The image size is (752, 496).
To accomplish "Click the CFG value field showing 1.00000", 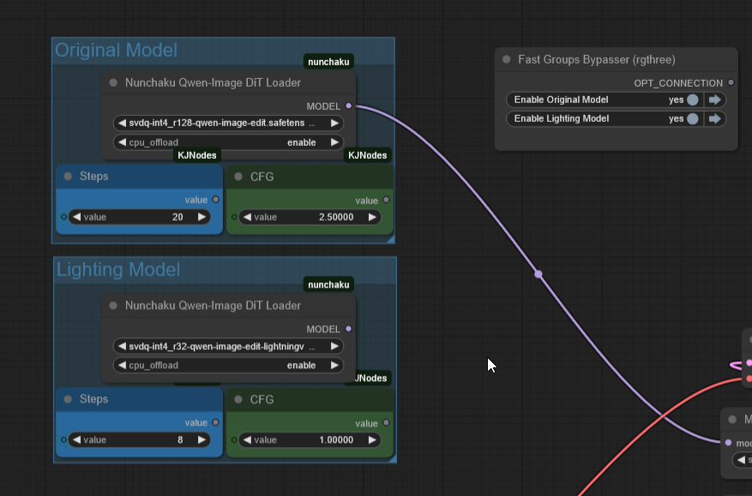I will click(x=310, y=440).
